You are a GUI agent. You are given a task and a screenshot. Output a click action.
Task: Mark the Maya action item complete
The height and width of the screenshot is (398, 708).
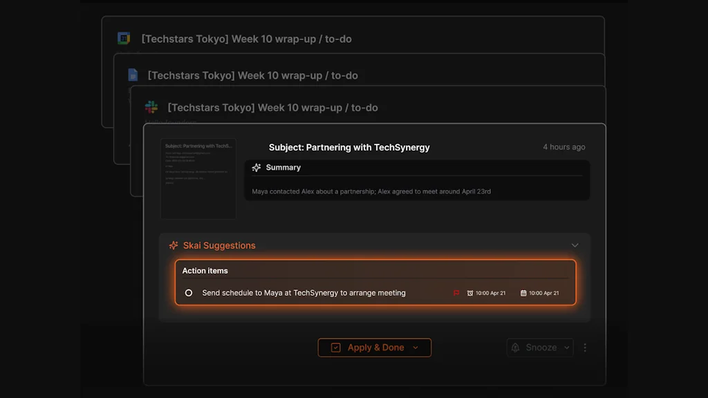pos(188,293)
